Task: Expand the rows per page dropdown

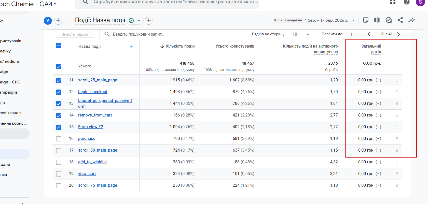Action: click(x=308, y=34)
